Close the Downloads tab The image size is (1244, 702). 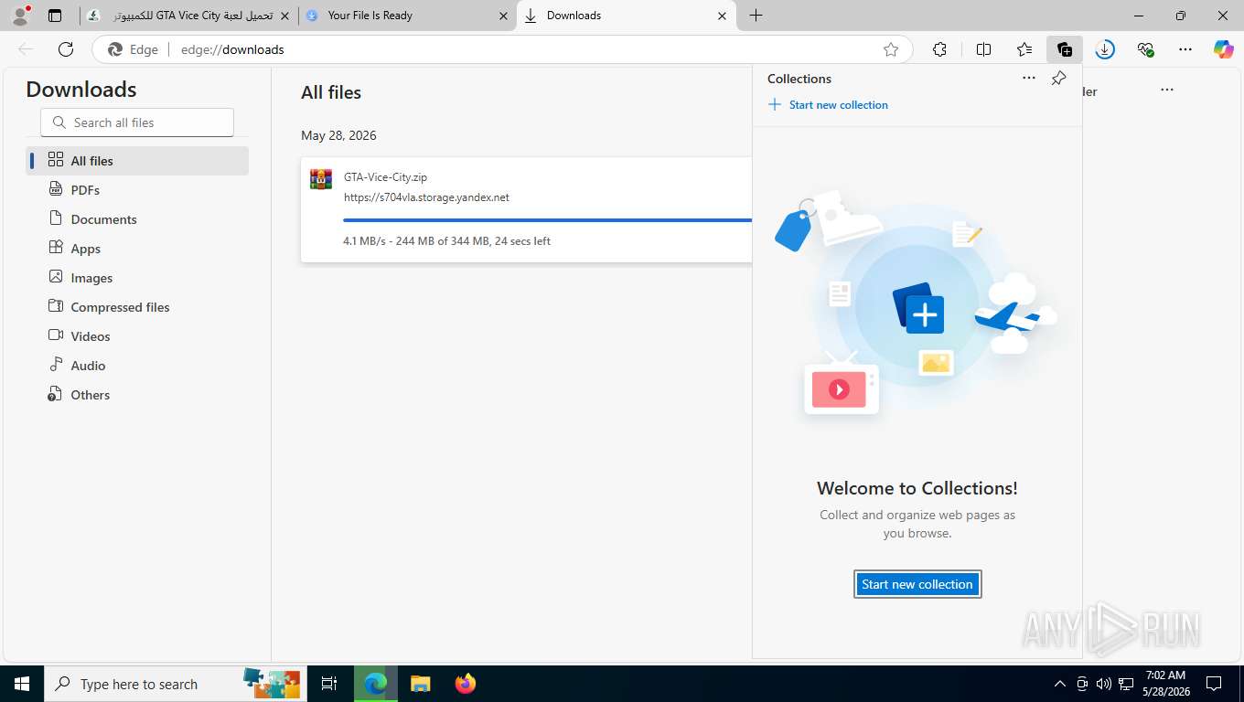(722, 16)
